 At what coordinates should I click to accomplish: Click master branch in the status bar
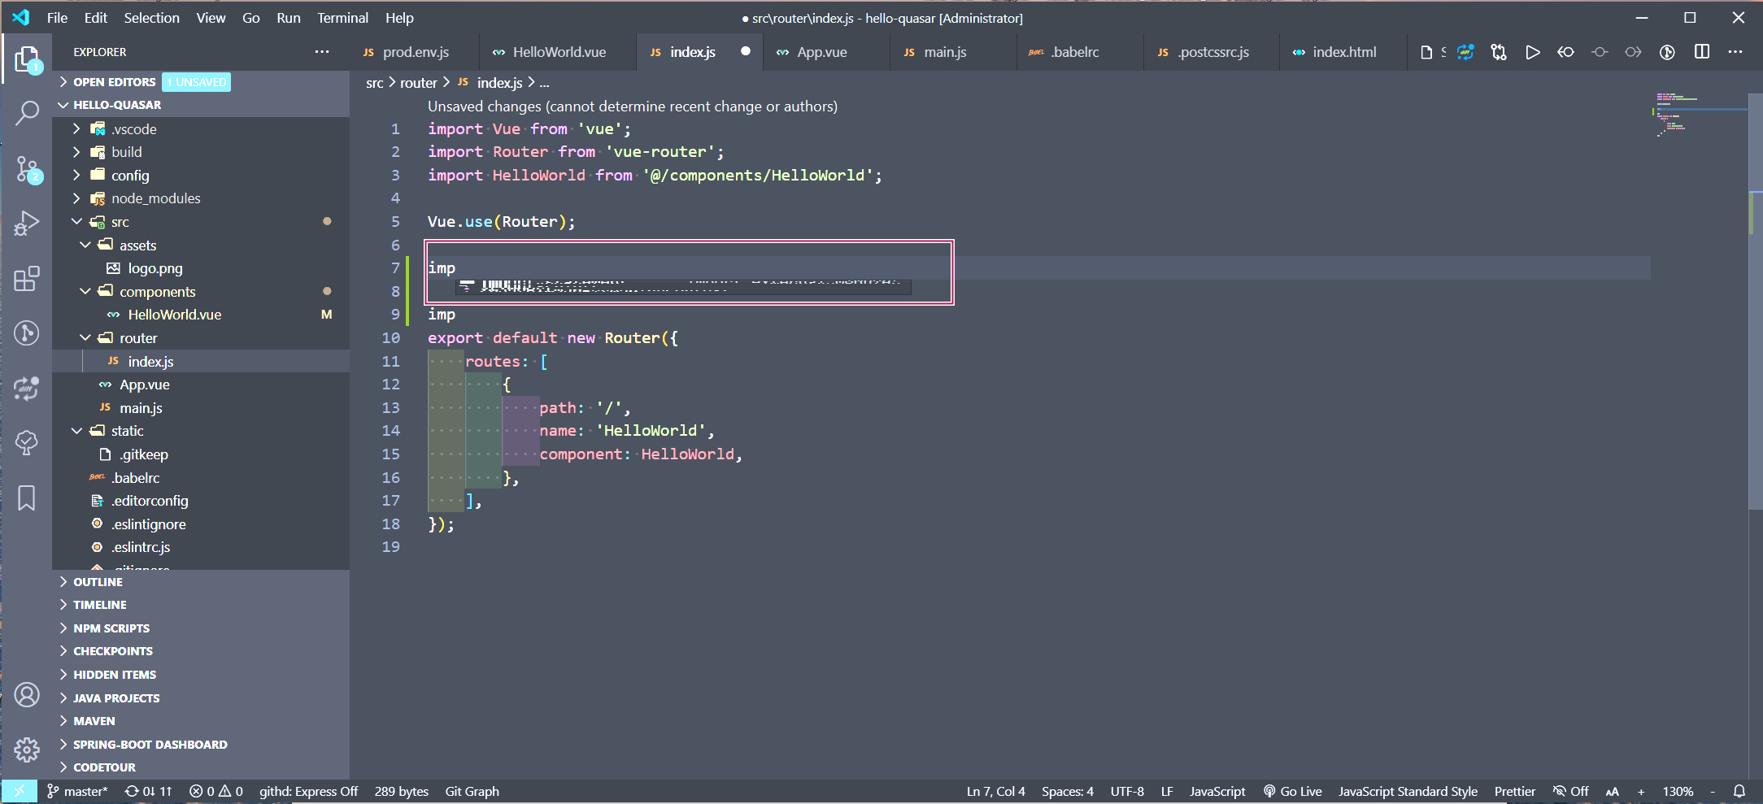click(78, 790)
